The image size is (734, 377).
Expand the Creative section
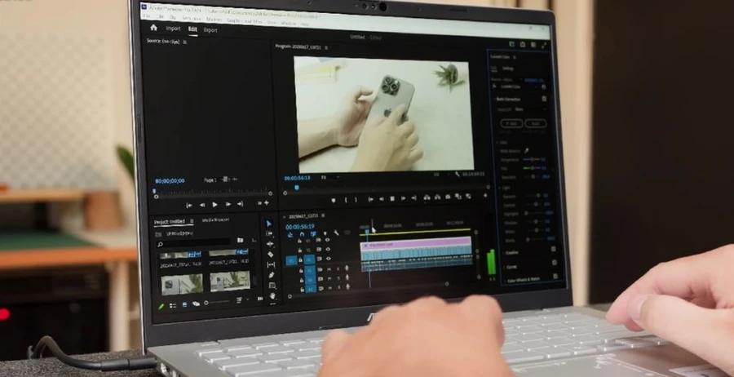(x=503, y=253)
